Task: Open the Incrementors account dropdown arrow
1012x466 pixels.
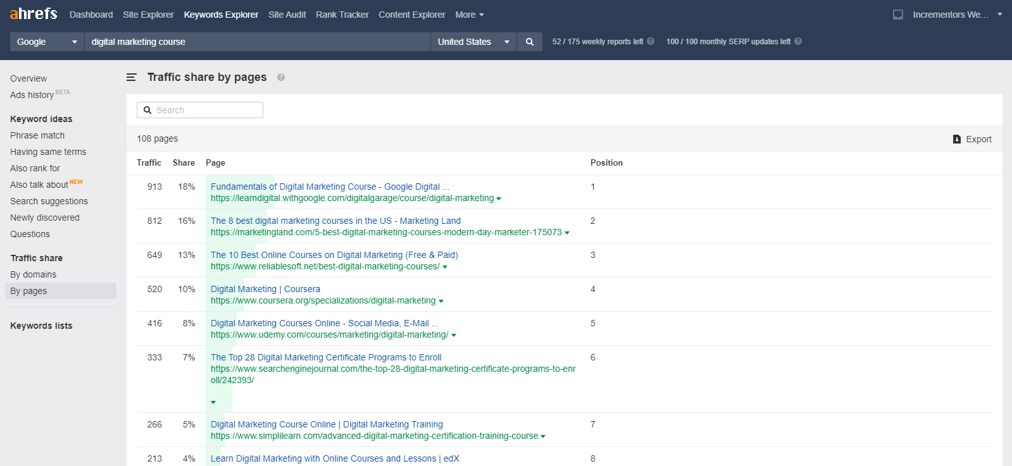Action: pos(1000,15)
